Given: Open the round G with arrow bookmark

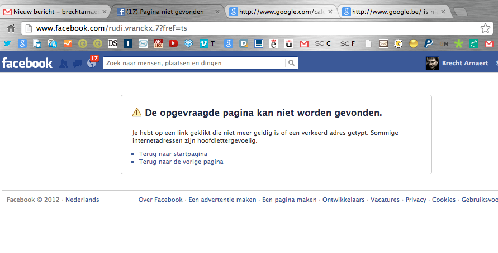Looking at the screenshot, I should pos(399,43).
